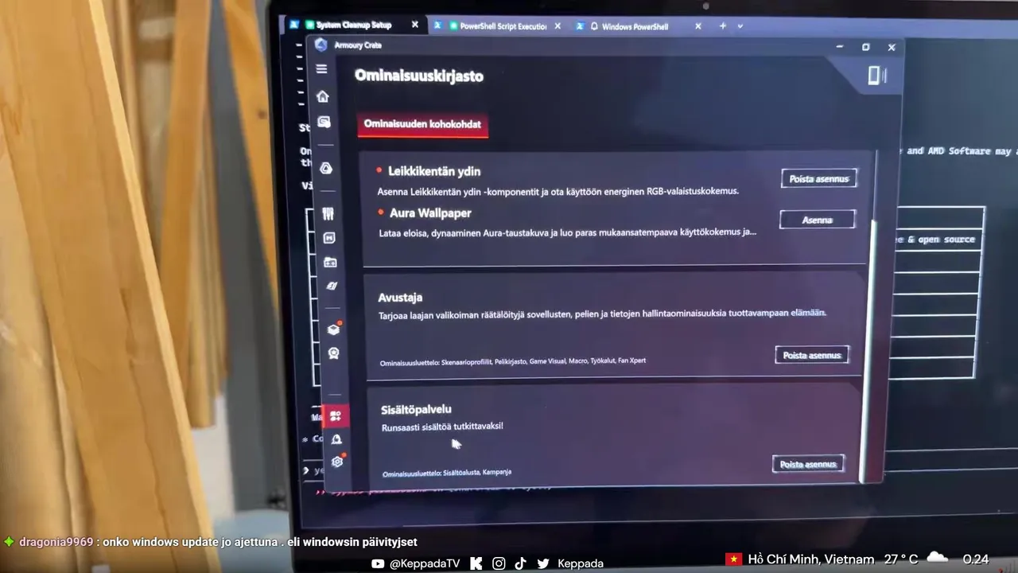Click Asenna for Aura Wallpaper
Viewport: 1018px width, 573px height.
click(x=817, y=220)
